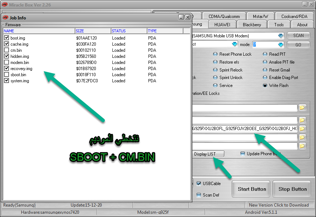316x217 pixels.
Task: Click folder icon beside fifth file field
Action: (x=302, y=146)
